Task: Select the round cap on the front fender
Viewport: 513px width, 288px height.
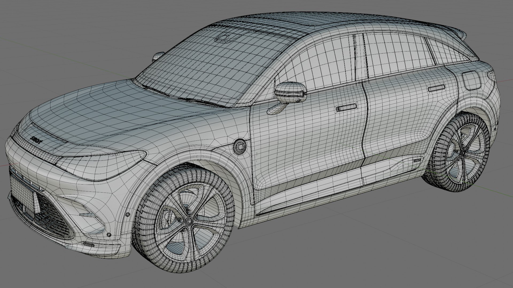Action: click(x=240, y=147)
